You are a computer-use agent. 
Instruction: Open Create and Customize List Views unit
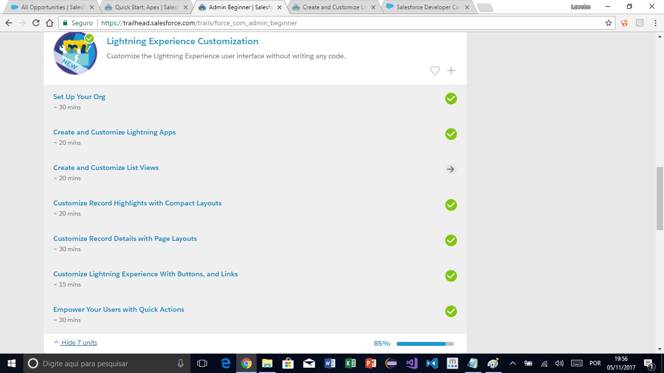click(x=106, y=168)
